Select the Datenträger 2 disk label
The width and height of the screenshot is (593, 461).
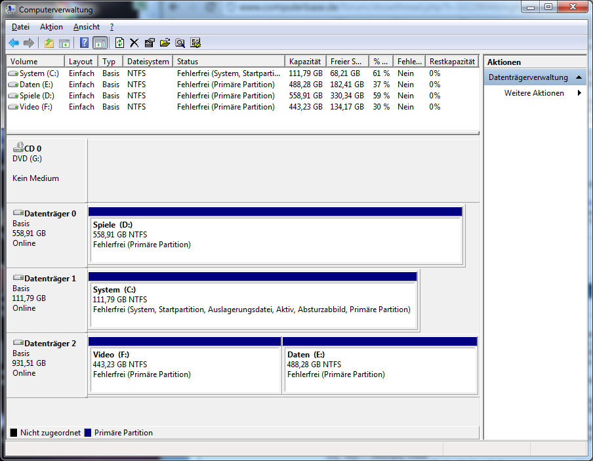pyautogui.click(x=47, y=365)
